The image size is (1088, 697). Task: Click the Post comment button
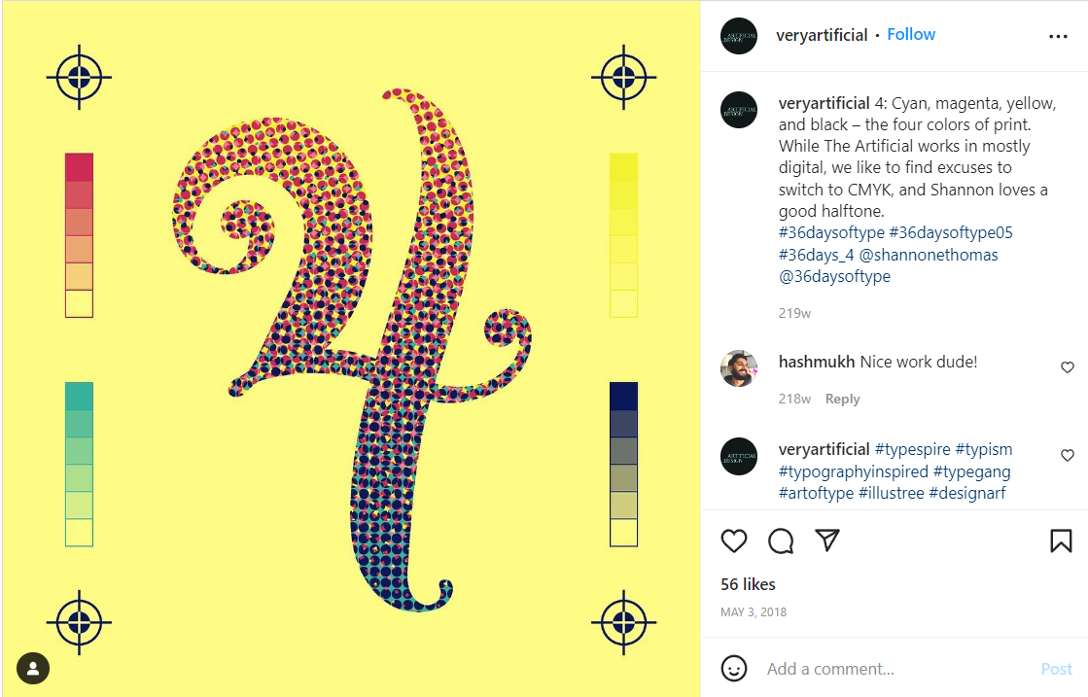(x=1056, y=669)
